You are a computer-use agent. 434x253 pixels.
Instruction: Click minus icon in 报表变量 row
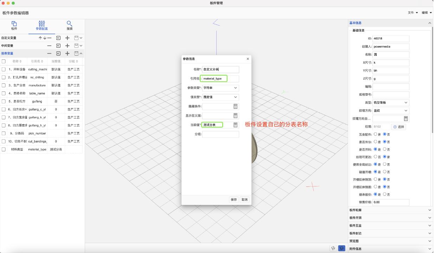pyautogui.click(x=49, y=53)
